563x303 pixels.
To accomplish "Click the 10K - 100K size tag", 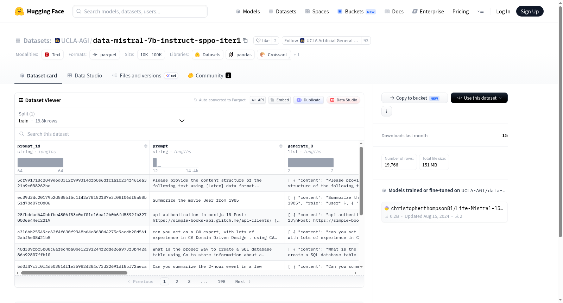I will tap(151, 55).
